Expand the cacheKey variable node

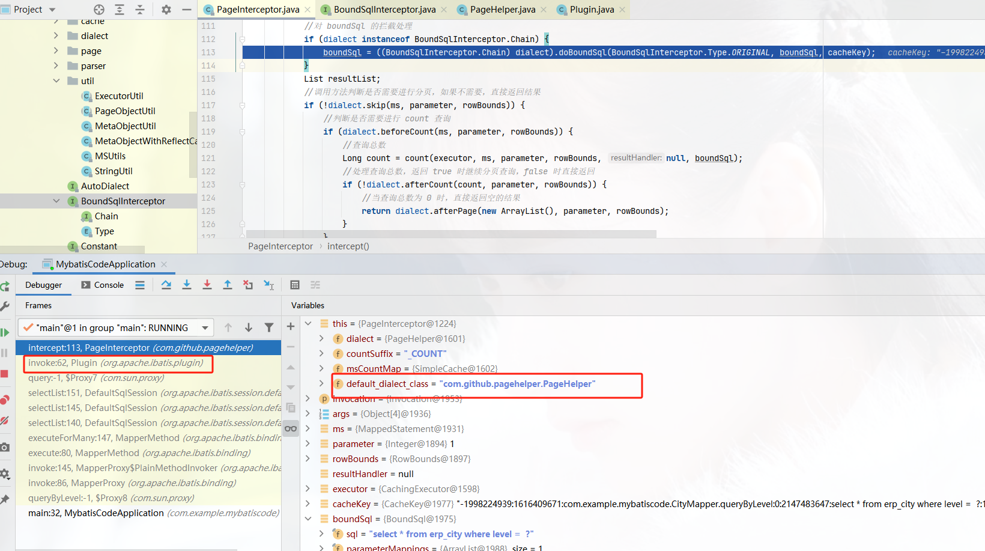point(308,504)
